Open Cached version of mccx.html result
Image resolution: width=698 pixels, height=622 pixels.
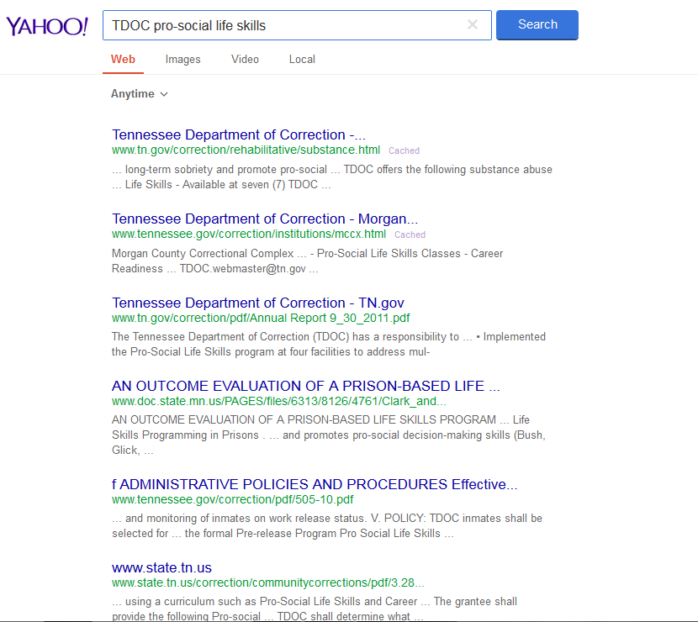click(410, 235)
